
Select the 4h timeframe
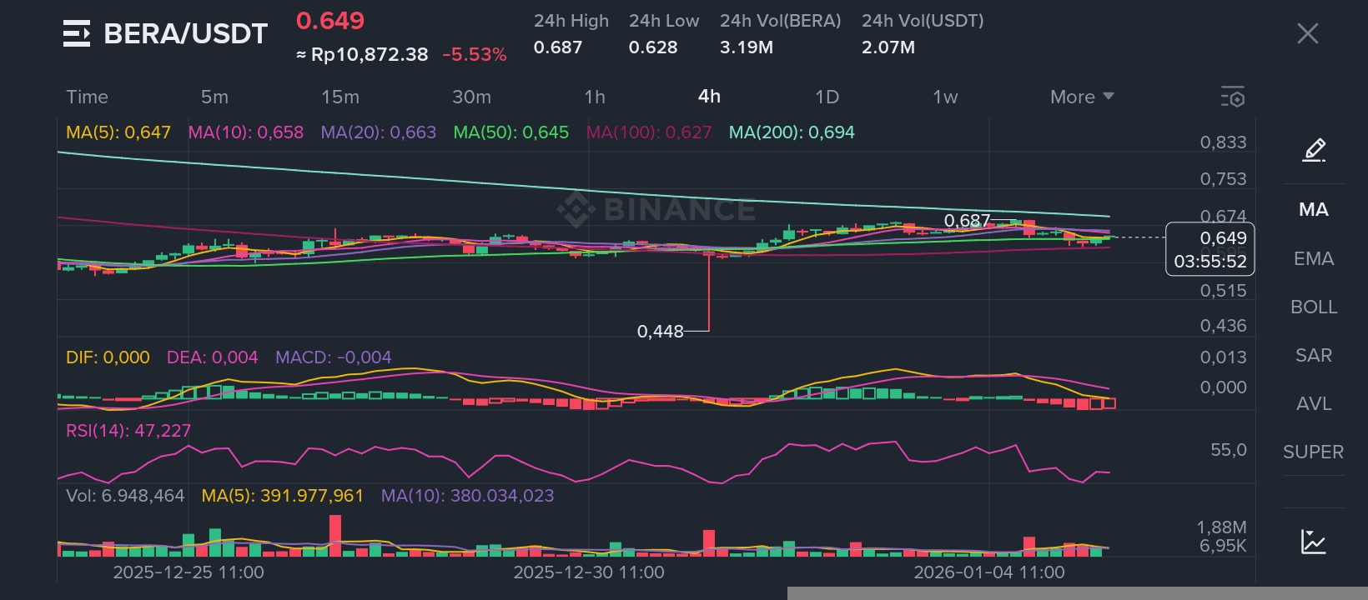coord(709,97)
